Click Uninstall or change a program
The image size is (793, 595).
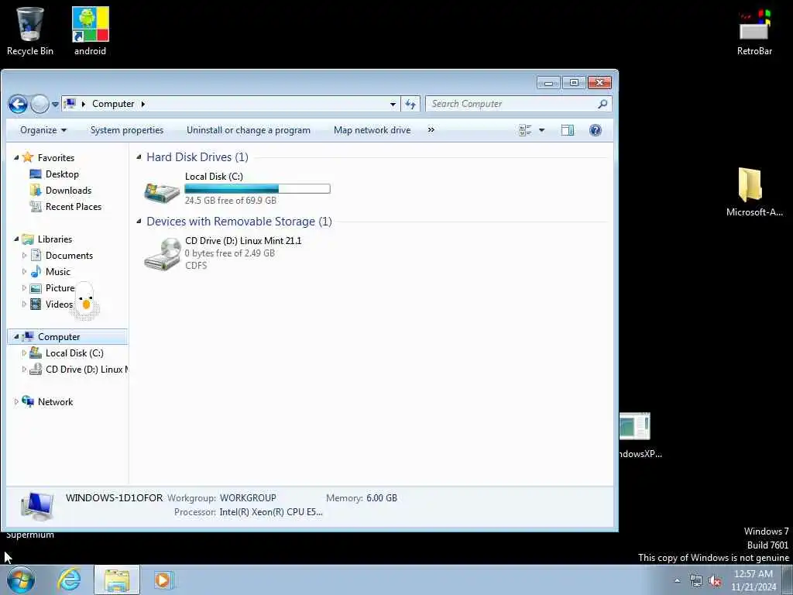pos(249,130)
